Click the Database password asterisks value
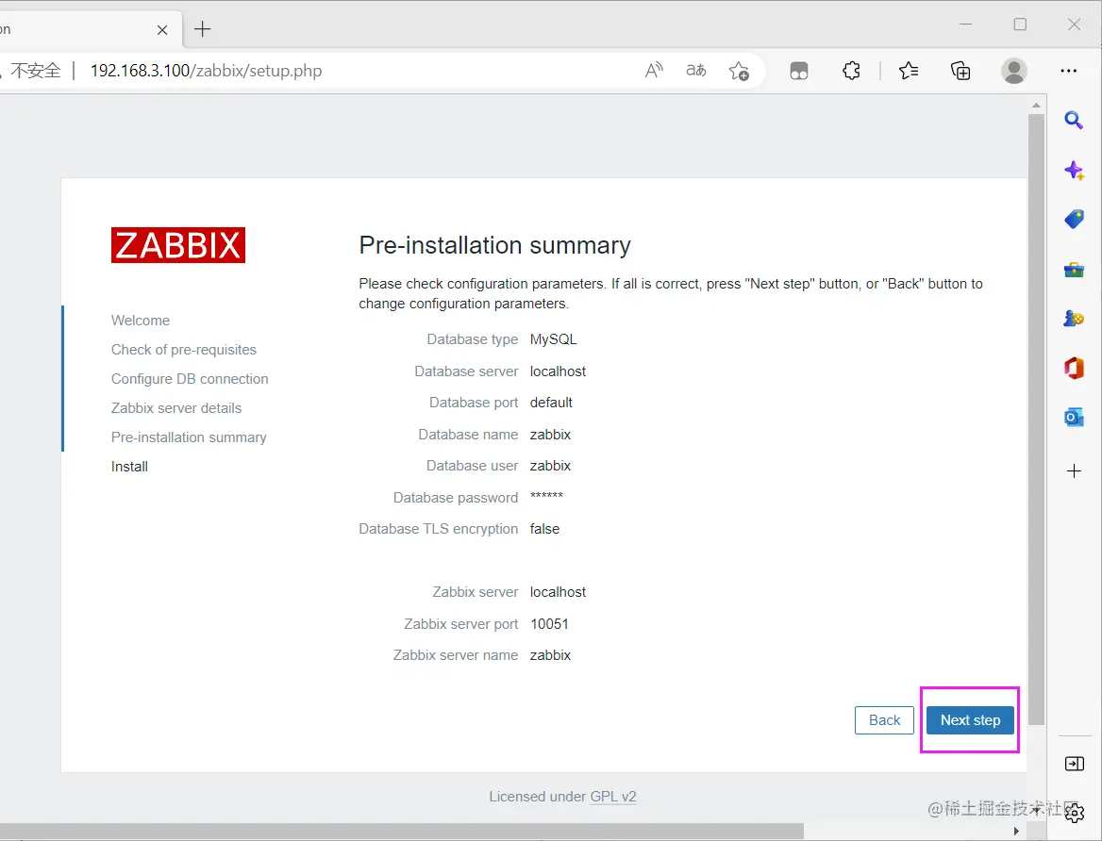1102x841 pixels. (x=546, y=496)
